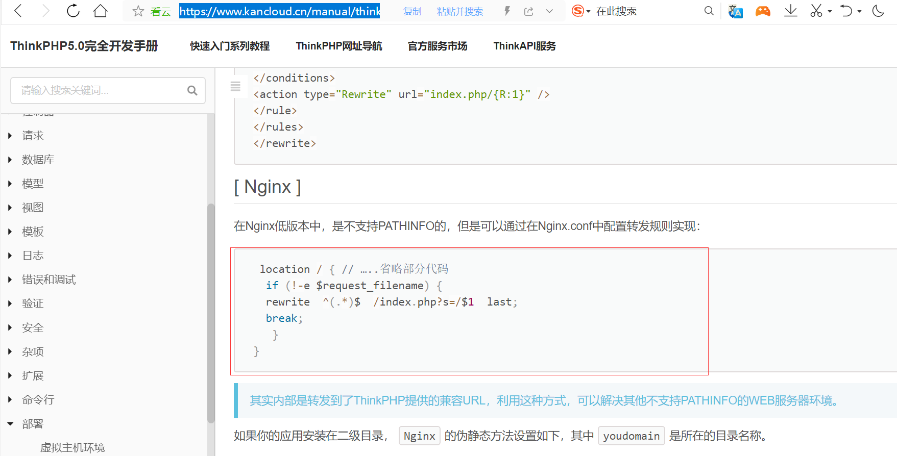
Task: Expand the 命令行 tree arrow
Action: (10, 399)
